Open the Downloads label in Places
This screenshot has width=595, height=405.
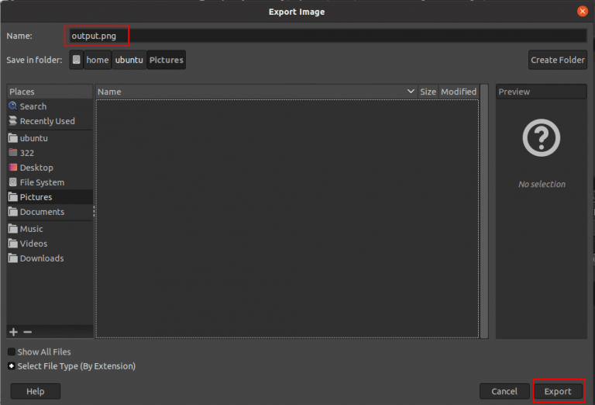(42, 258)
